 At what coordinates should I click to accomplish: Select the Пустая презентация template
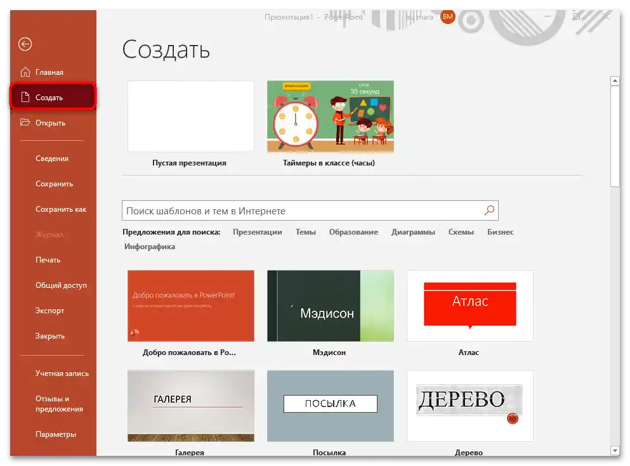190,116
